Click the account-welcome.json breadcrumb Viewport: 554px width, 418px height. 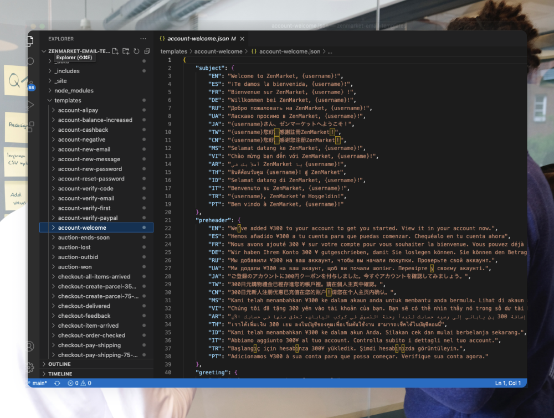290,51
